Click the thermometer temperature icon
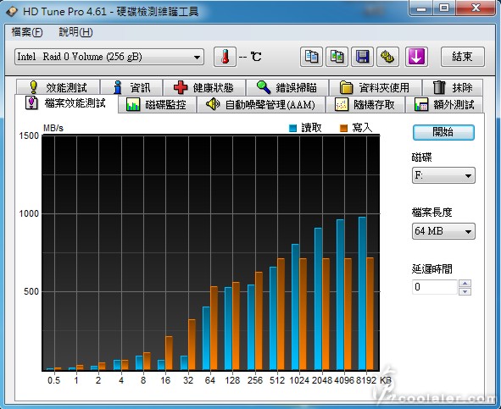Screen dimensions: 501x409 click(225, 57)
